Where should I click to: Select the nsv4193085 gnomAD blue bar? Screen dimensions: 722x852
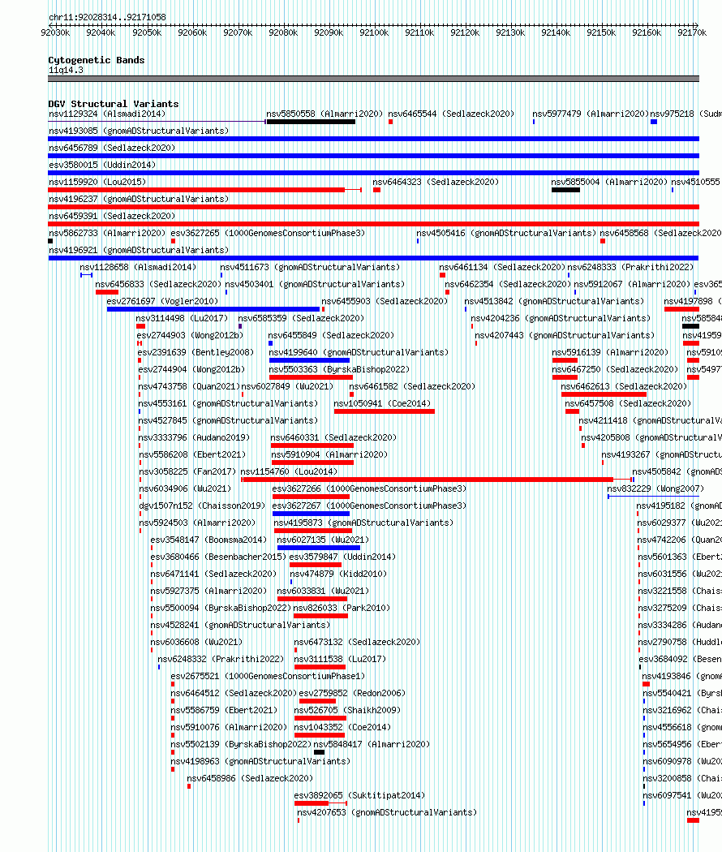[x=374, y=139]
